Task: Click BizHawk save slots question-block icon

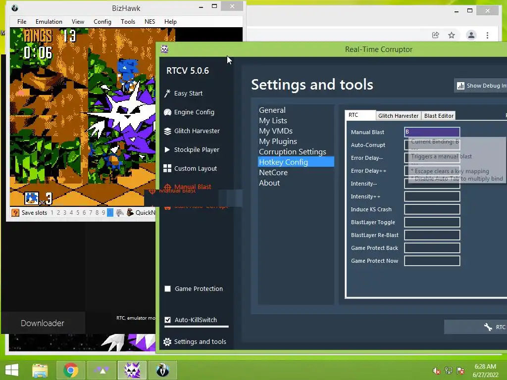Action: pos(15,213)
